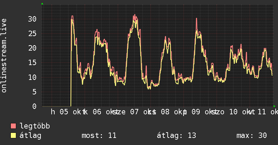The width and height of the screenshot is (278, 145).
Task: Click the green arrow atop the y-axis
Action: (x=42, y=4)
